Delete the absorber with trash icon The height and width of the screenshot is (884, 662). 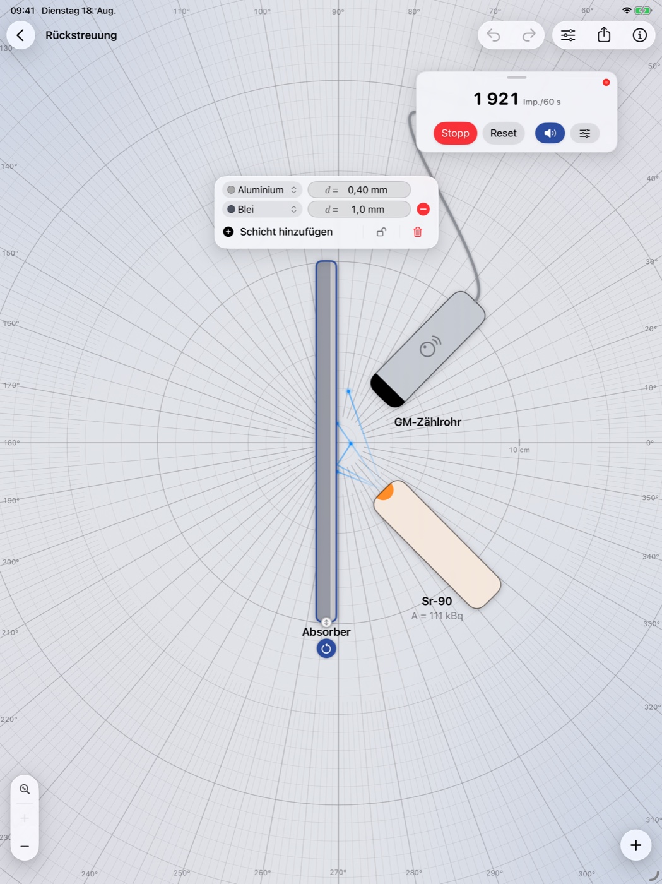(417, 232)
